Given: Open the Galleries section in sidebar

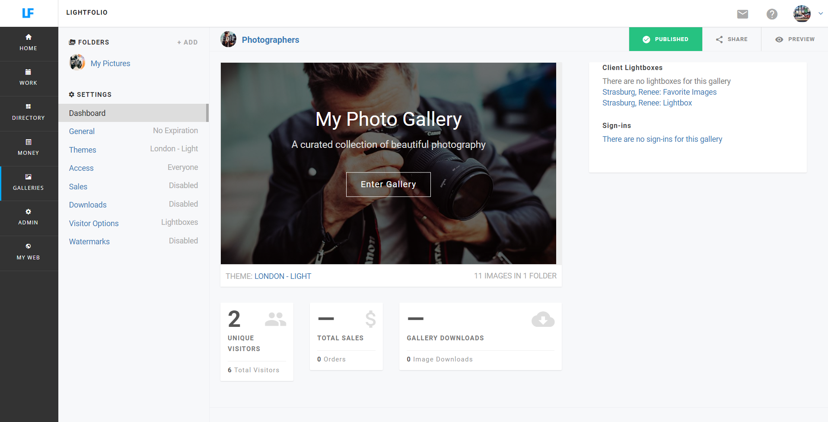Looking at the screenshot, I should pyautogui.click(x=29, y=183).
